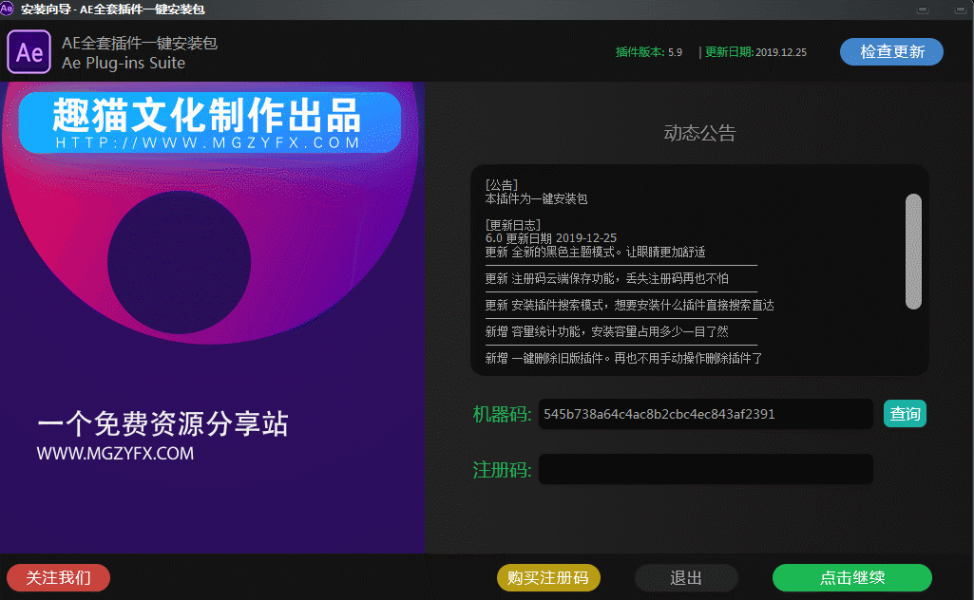Click the 更新日志 line in announcement text

[513, 225]
